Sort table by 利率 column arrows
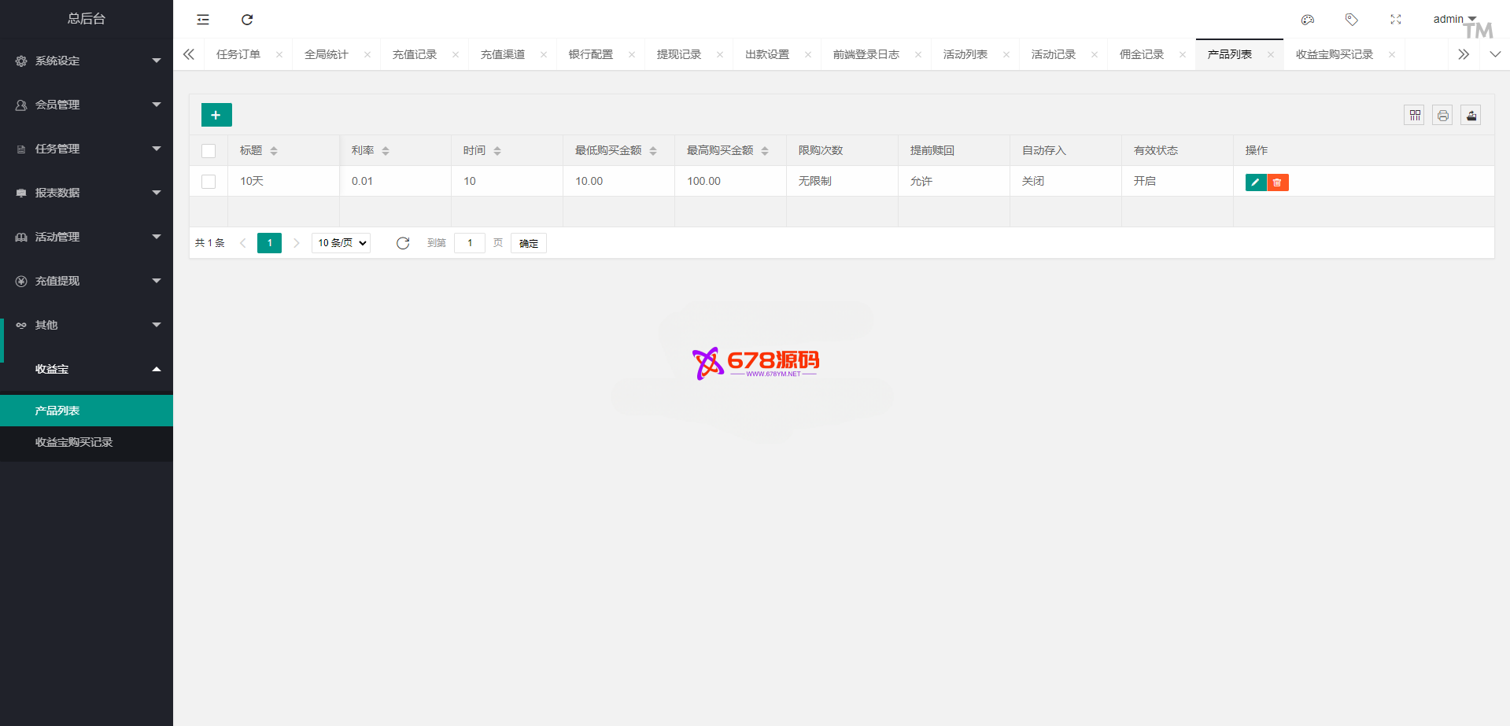 [386, 151]
